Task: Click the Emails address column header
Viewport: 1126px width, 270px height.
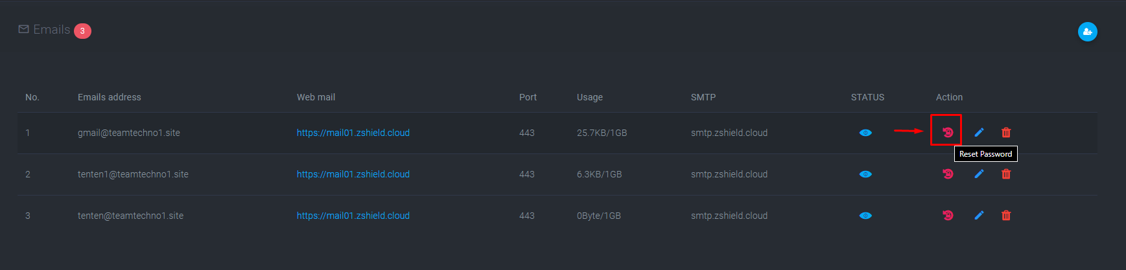Action: coord(110,97)
